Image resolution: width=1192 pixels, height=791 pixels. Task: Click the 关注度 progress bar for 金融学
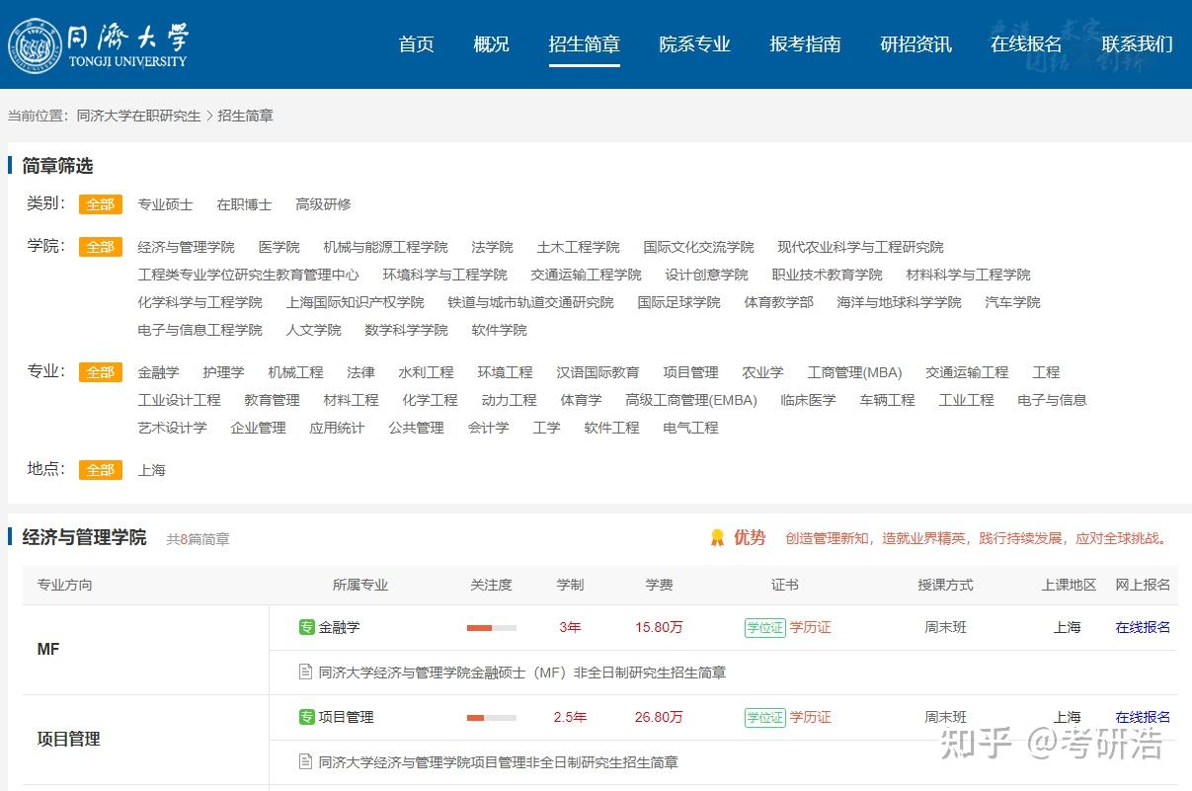click(491, 627)
